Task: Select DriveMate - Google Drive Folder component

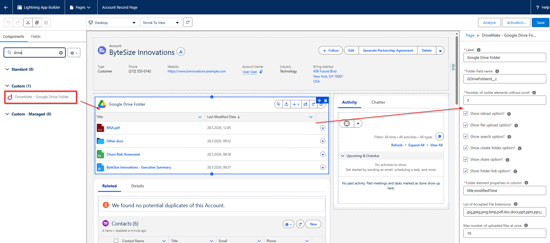Action: coord(41,97)
